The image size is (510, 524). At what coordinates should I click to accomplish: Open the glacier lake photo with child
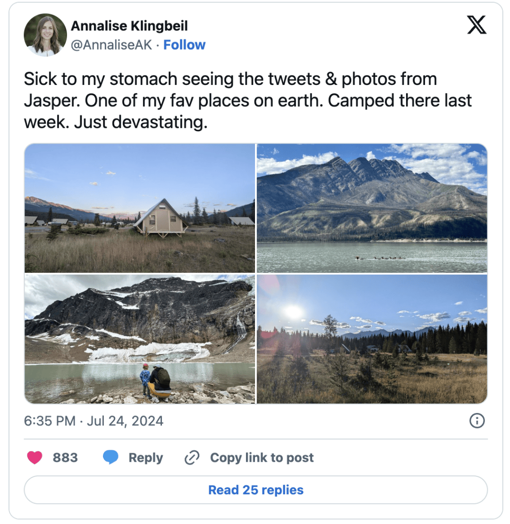pos(140,339)
